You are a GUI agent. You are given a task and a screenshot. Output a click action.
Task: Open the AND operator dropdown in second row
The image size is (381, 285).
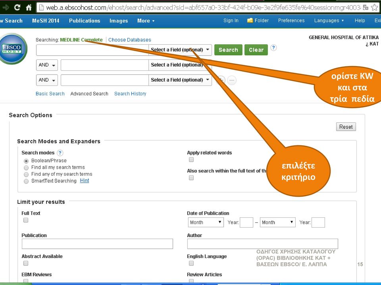47,65
